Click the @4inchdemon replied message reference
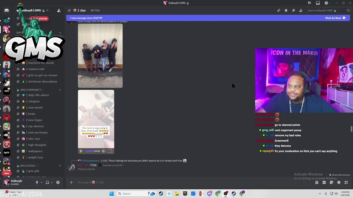The width and height of the screenshot is (353, 198). pos(132,161)
